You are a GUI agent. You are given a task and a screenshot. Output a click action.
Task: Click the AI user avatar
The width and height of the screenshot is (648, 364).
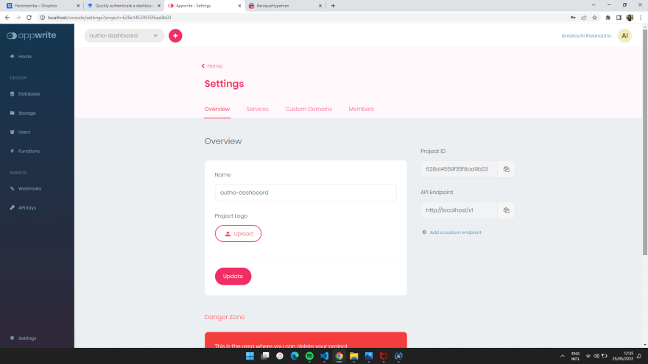coord(624,35)
